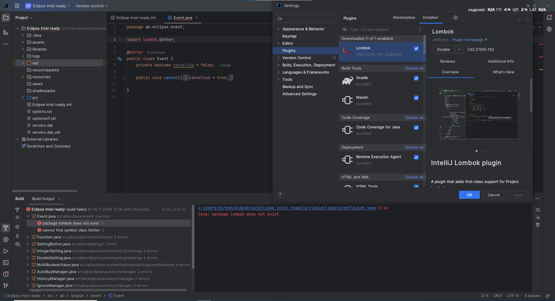
Task: Toggle the Gradle plugin checkbox
Action: (x=416, y=78)
